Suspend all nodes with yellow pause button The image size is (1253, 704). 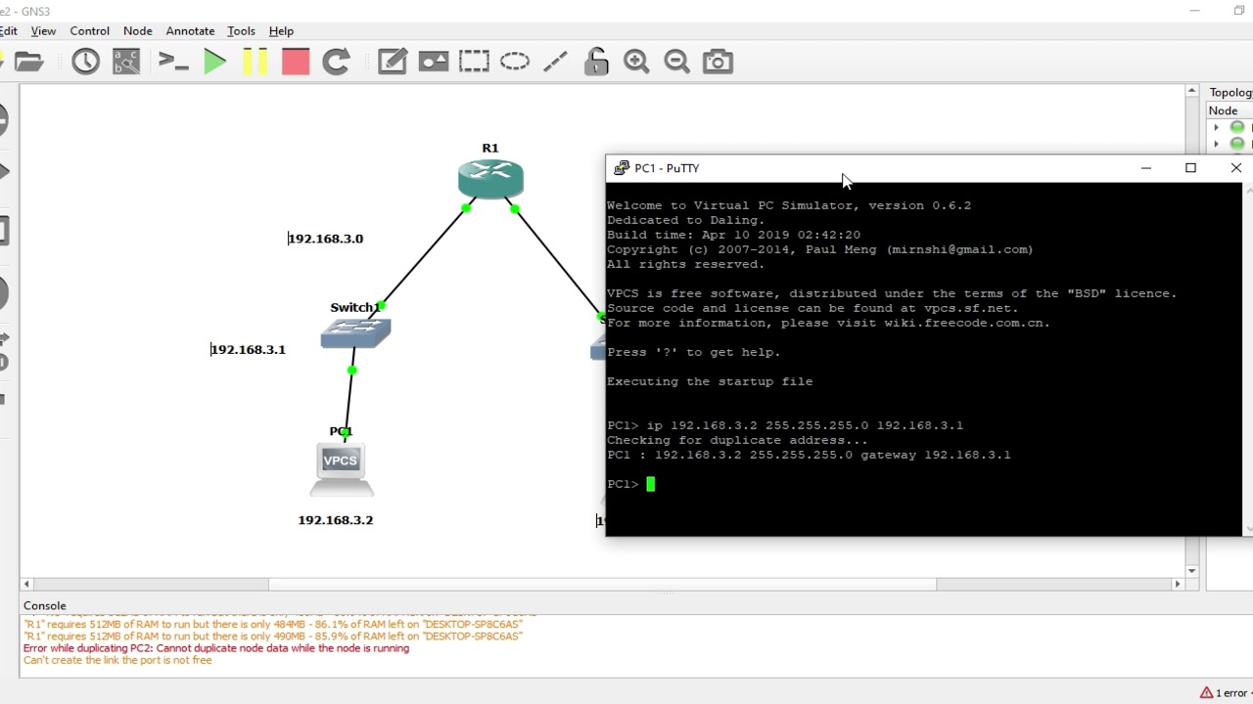(255, 62)
